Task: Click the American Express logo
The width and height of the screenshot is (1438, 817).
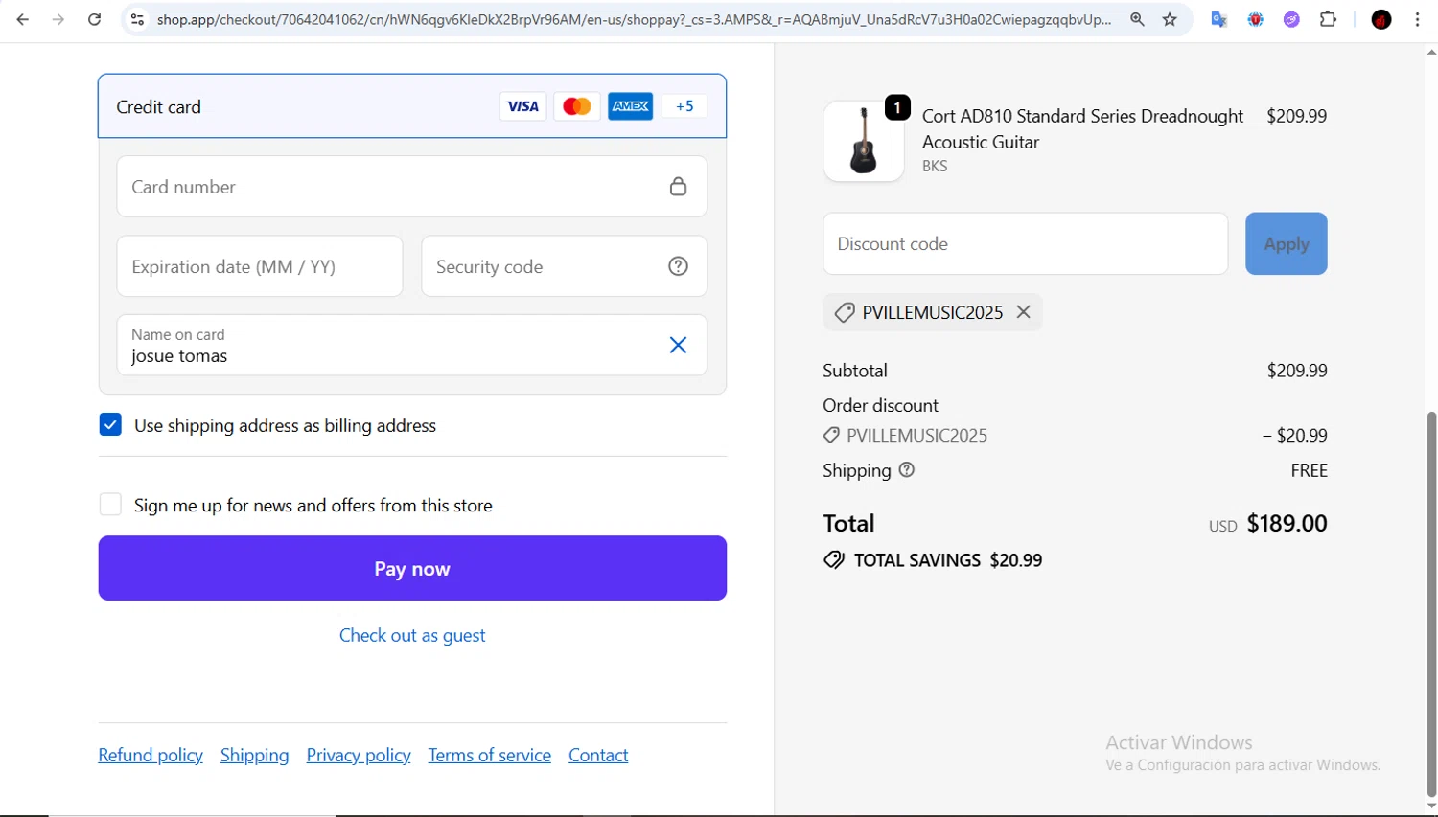Action: pos(631,106)
